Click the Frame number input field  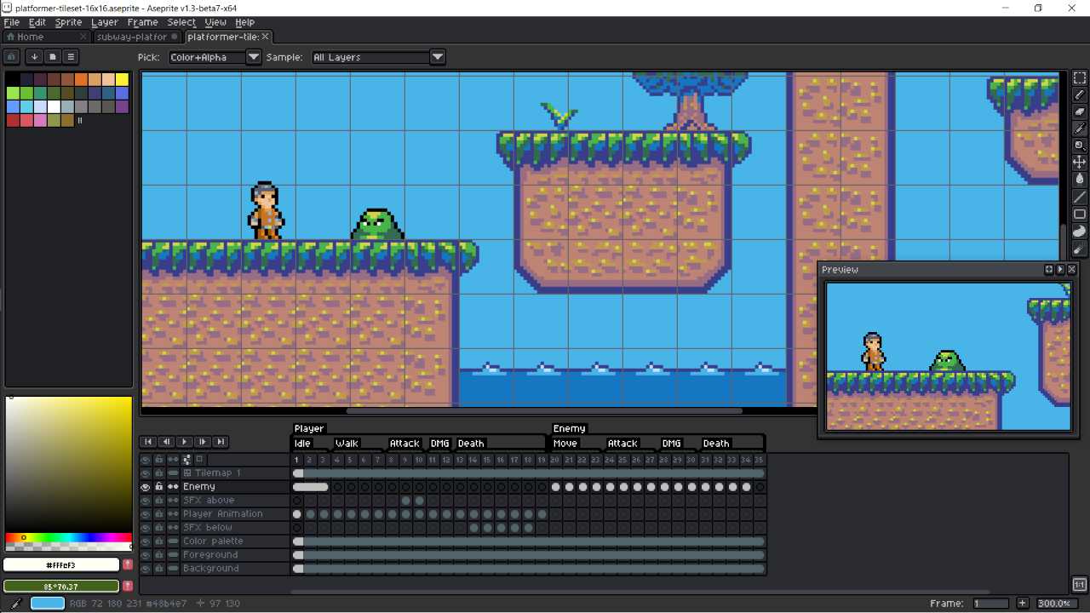pyautogui.click(x=990, y=604)
